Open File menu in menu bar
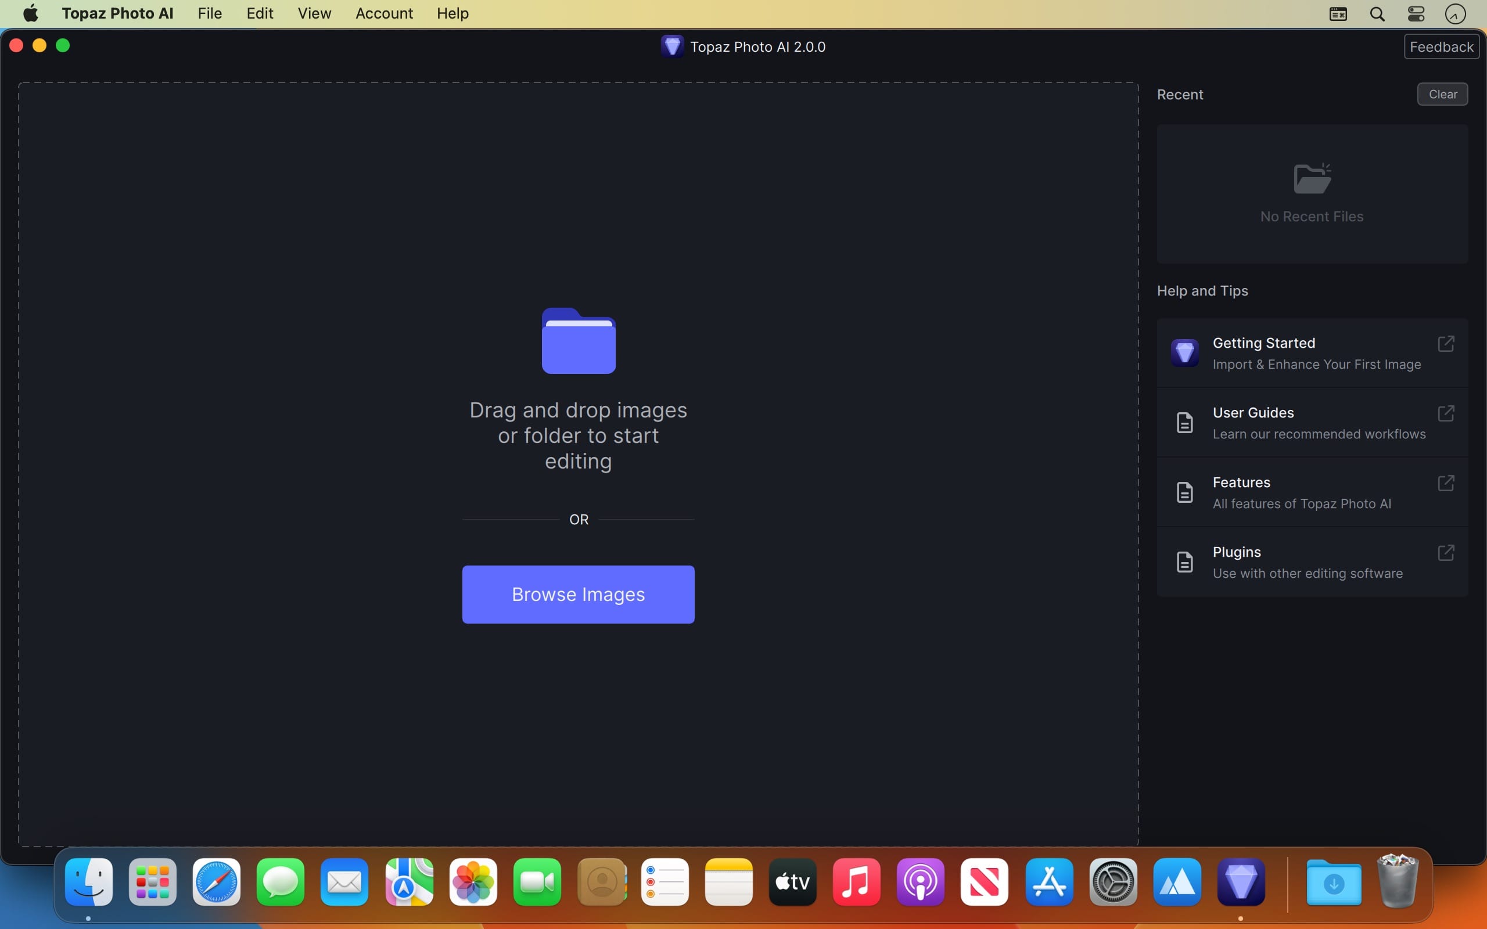 pos(211,13)
